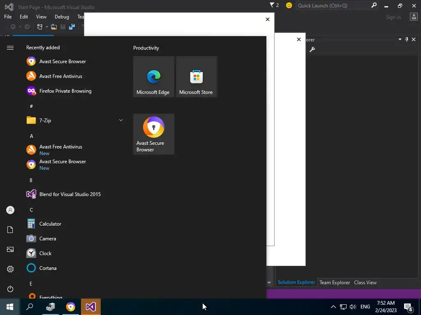This screenshot has height=315, width=421.
Task: Open Avast Secure Browser marked New
Action: click(x=75, y=165)
